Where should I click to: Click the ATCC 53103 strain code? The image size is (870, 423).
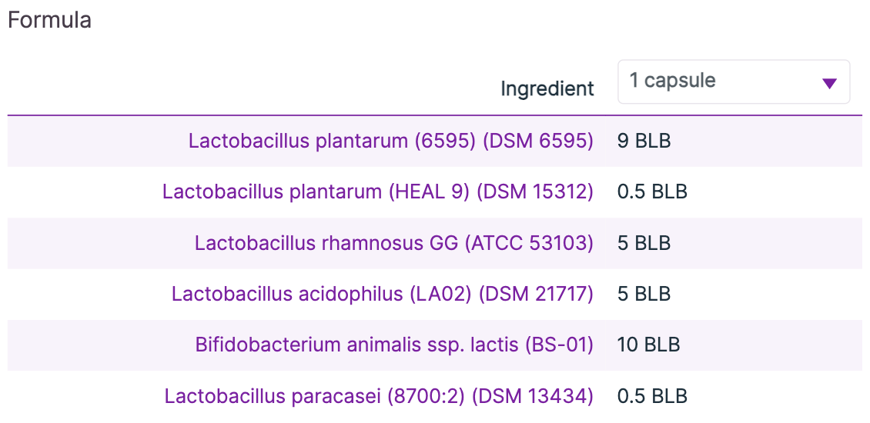click(x=528, y=243)
